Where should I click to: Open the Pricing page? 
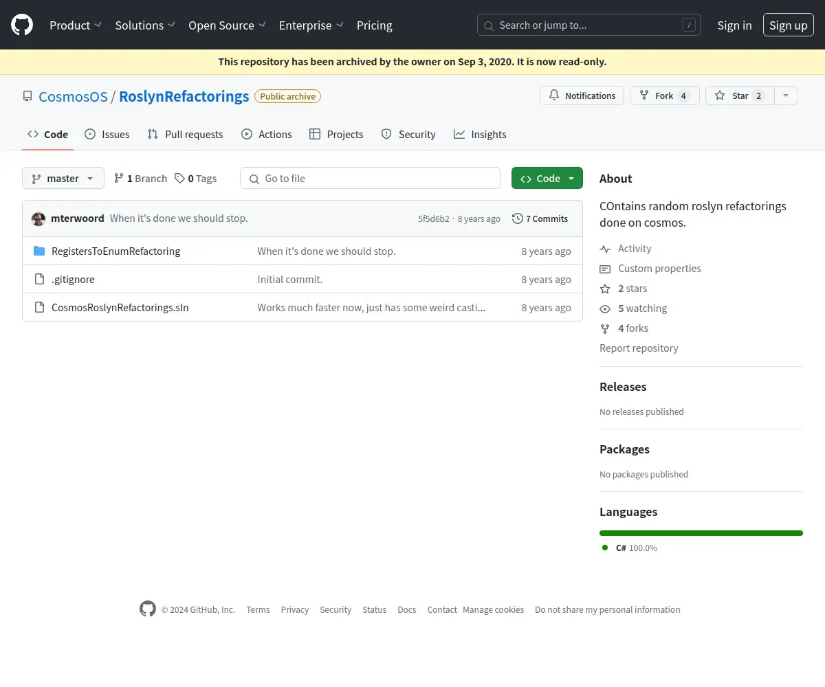click(x=375, y=25)
